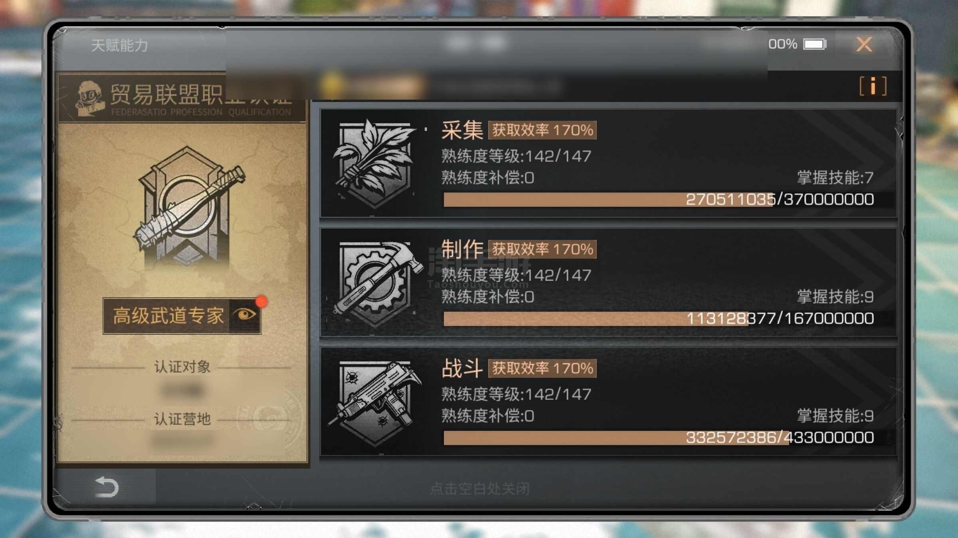
Task: Close the talent panel with orange X
Action: point(864,44)
